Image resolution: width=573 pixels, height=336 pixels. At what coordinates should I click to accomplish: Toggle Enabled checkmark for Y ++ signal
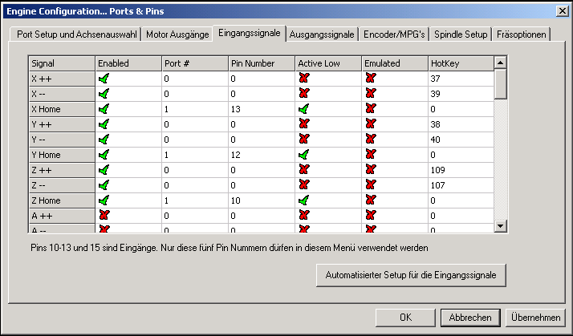pos(104,124)
